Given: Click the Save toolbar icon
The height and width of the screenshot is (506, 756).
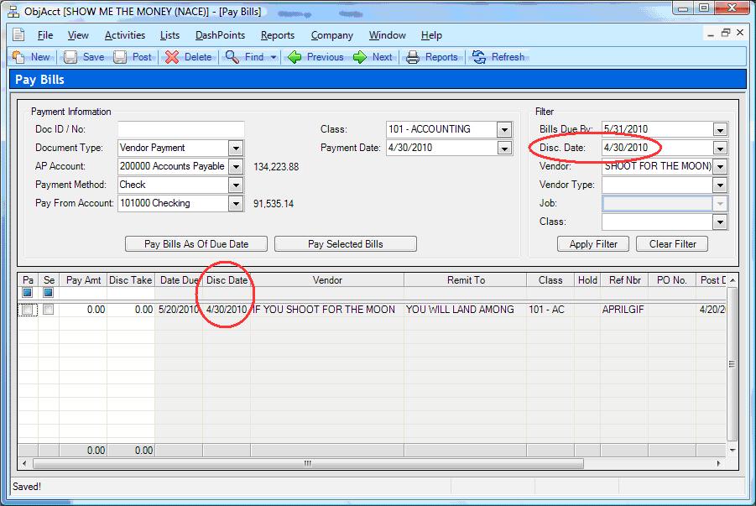Looking at the screenshot, I should [x=70, y=57].
